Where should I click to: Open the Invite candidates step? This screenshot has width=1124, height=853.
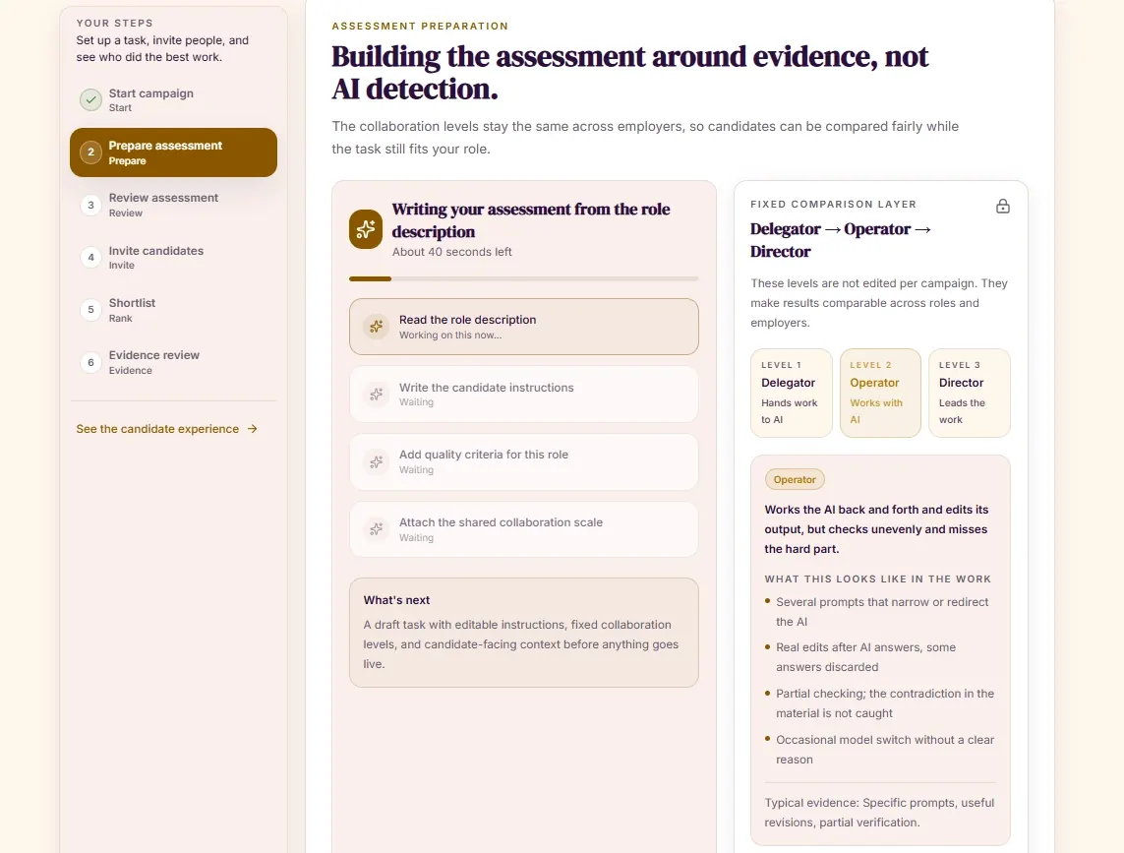(173, 258)
